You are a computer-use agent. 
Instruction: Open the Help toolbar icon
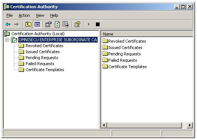[77, 24]
